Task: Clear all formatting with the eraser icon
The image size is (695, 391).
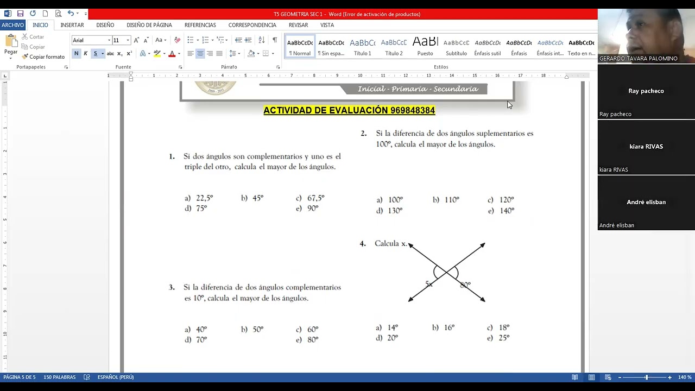Action: point(177,40)
